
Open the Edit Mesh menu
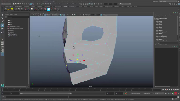coord(38,1)
